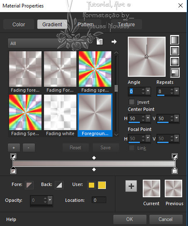Select the sunburst gradient style icon

[x=175, y=62]
